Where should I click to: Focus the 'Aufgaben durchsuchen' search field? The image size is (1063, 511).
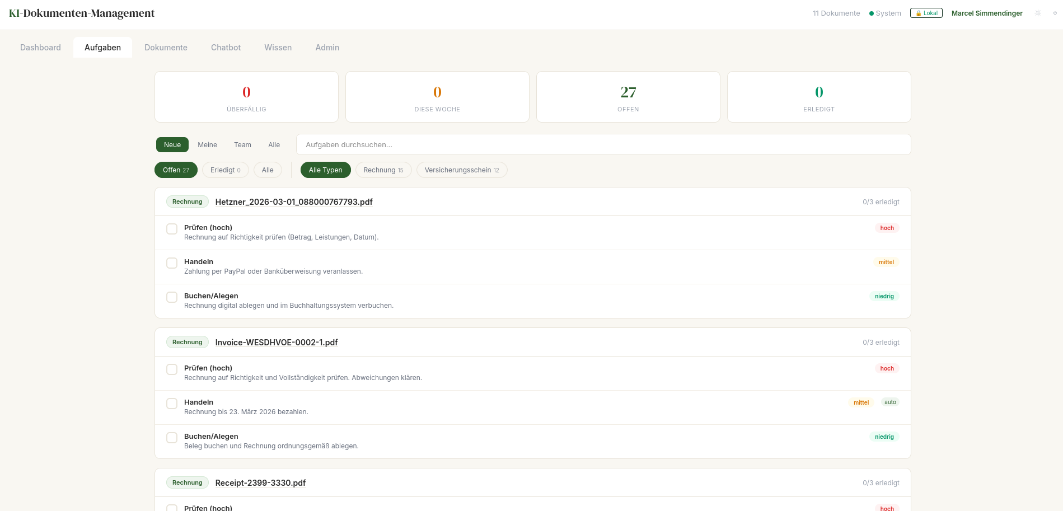[603, 144]
